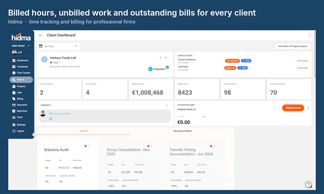
Task: Select Clients in the sidebar
Action: point(21,80)
